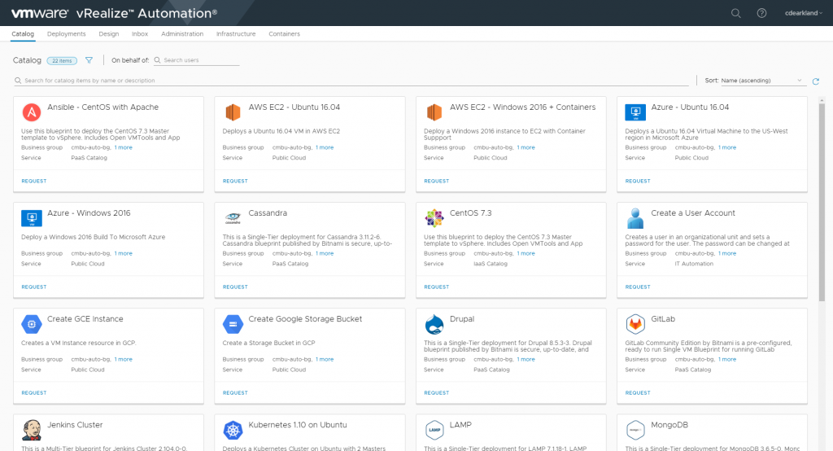
Task: Click the Kubernetes wheel icon
Action: tap(233, 430)
